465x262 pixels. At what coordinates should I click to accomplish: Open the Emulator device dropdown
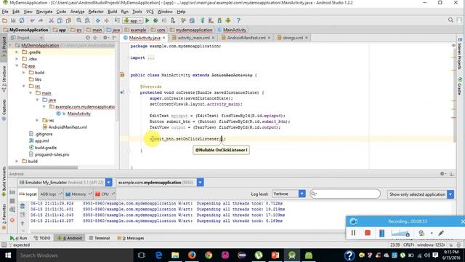tap(108, 183)
